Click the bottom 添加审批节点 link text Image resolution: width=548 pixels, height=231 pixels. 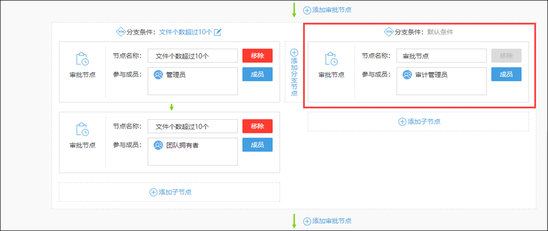[332, 221]
